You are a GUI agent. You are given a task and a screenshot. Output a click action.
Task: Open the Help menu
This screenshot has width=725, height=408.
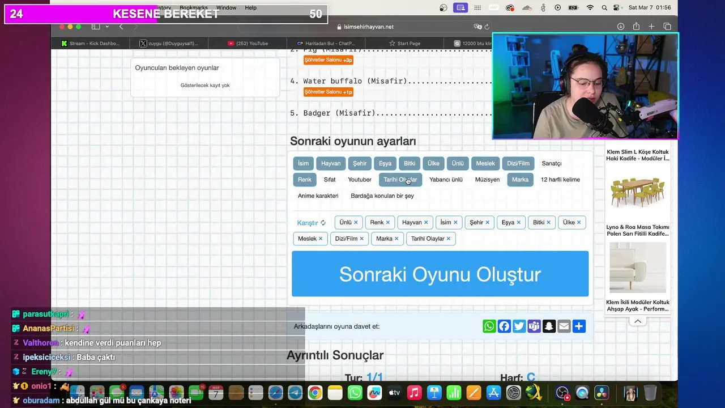250,8
